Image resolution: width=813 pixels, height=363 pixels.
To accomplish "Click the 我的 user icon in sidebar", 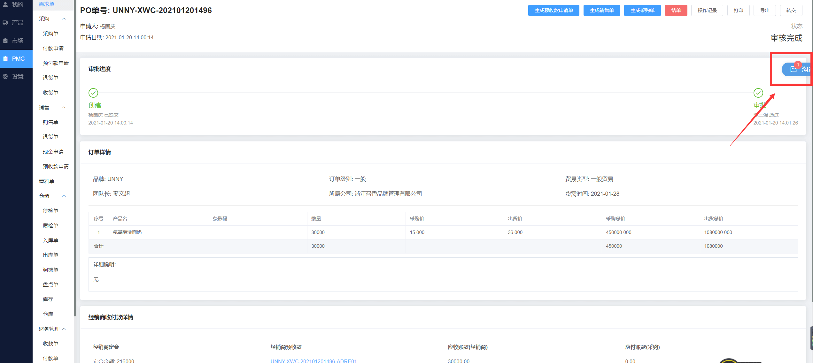I will point(5,4).
